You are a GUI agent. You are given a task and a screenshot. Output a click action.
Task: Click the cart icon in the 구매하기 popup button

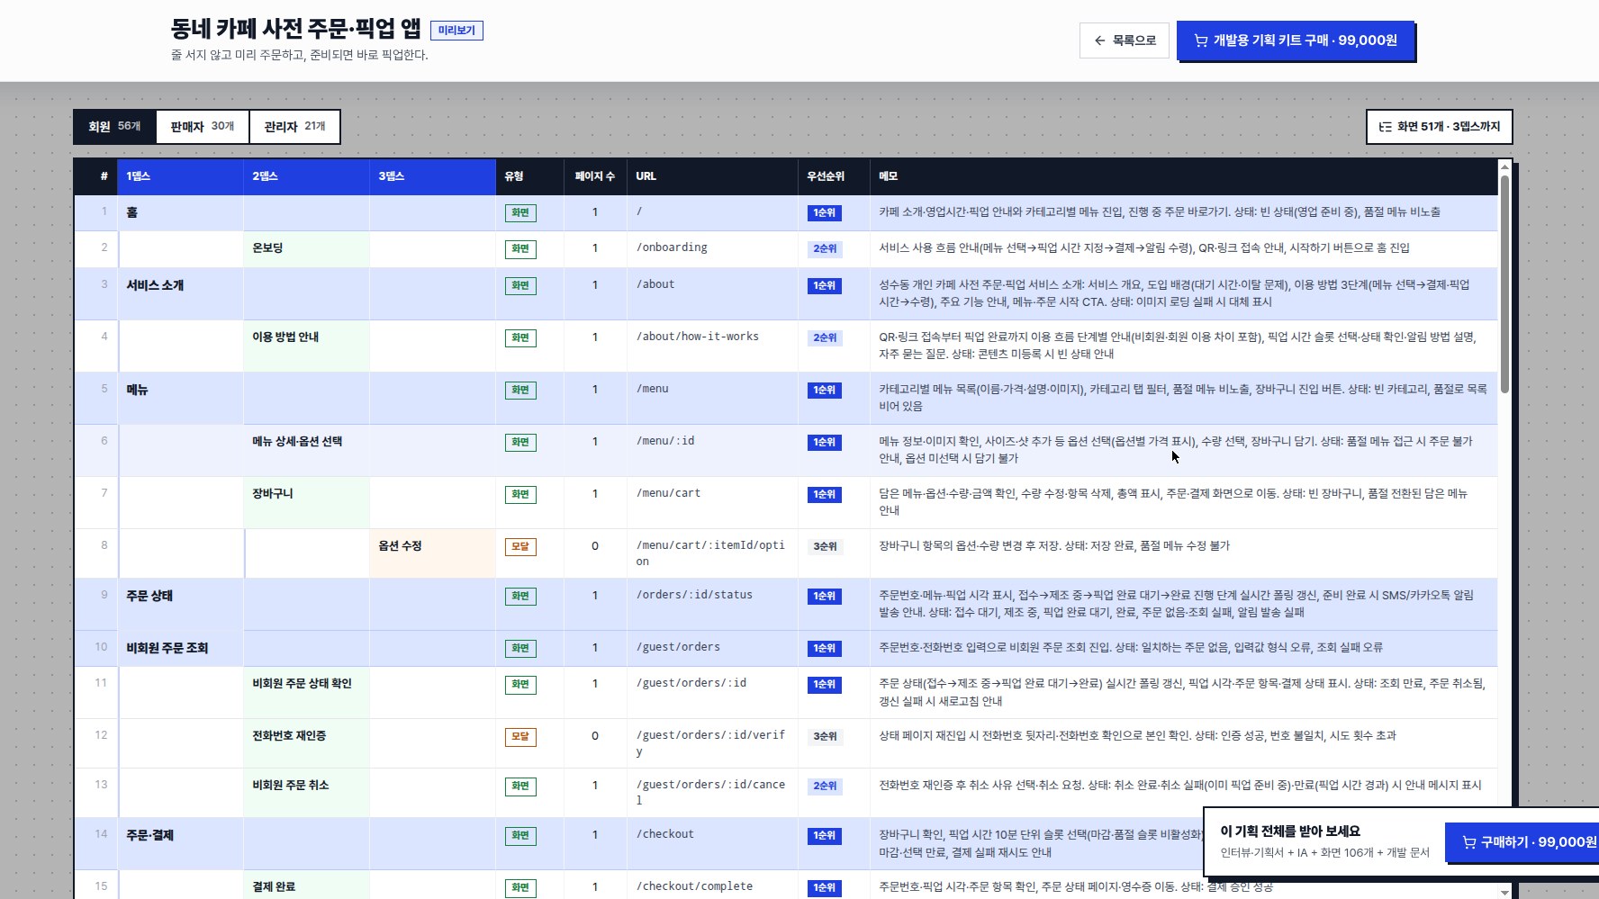click(x=1469, y=842)
